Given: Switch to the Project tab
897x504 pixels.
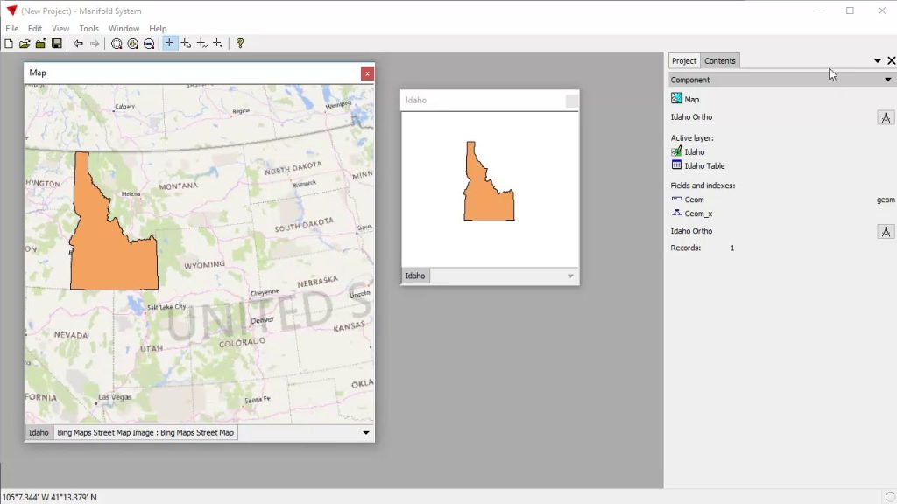Looking at the screenshot, I should [x=683, y=60].
